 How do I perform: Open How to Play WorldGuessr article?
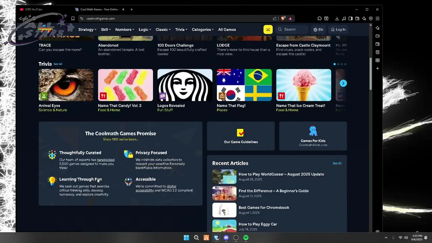(281, 174)
